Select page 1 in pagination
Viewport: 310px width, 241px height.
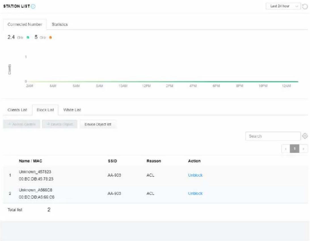(x=294, y=149)
